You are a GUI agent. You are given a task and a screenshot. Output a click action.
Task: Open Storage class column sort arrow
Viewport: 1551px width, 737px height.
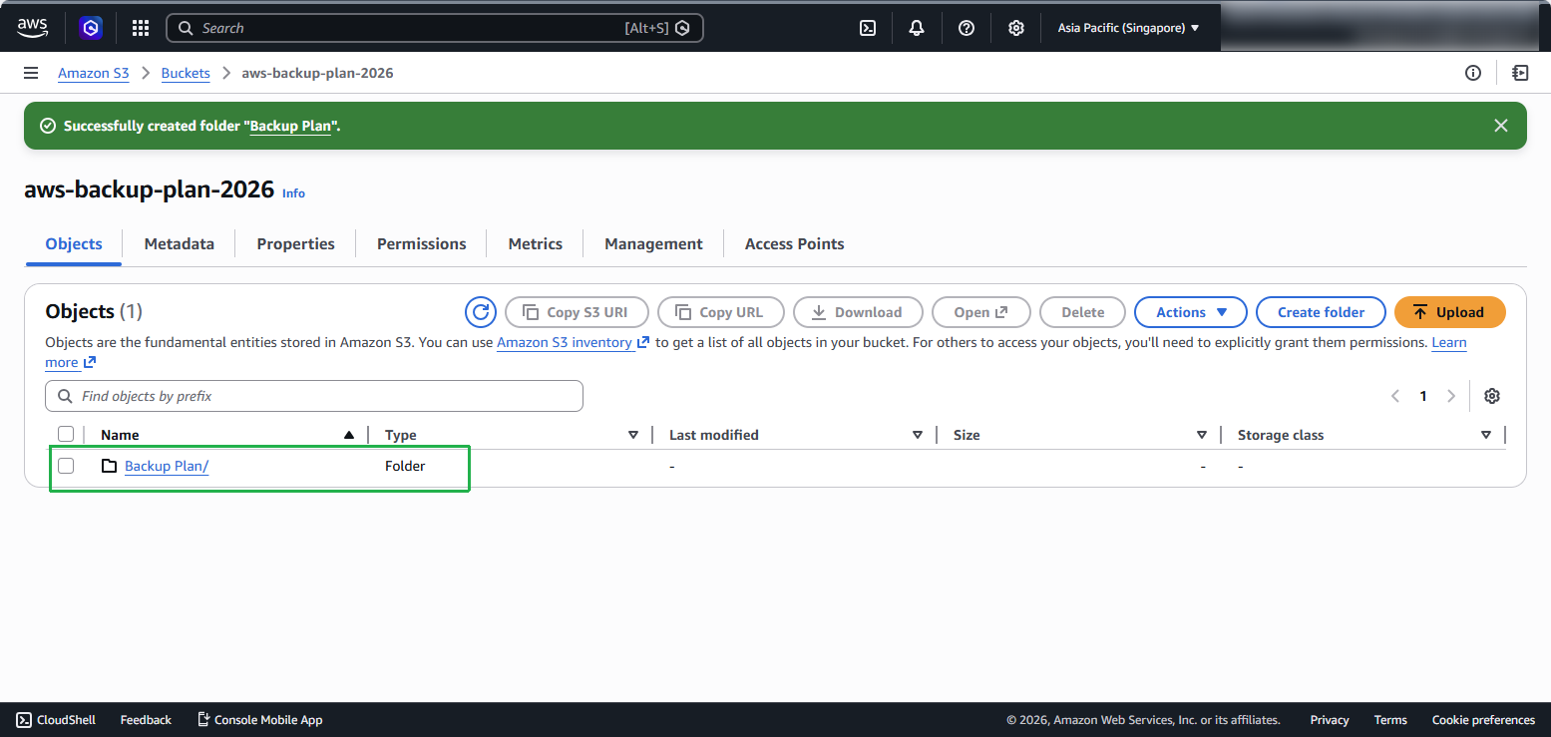(x=1486, y=435)
